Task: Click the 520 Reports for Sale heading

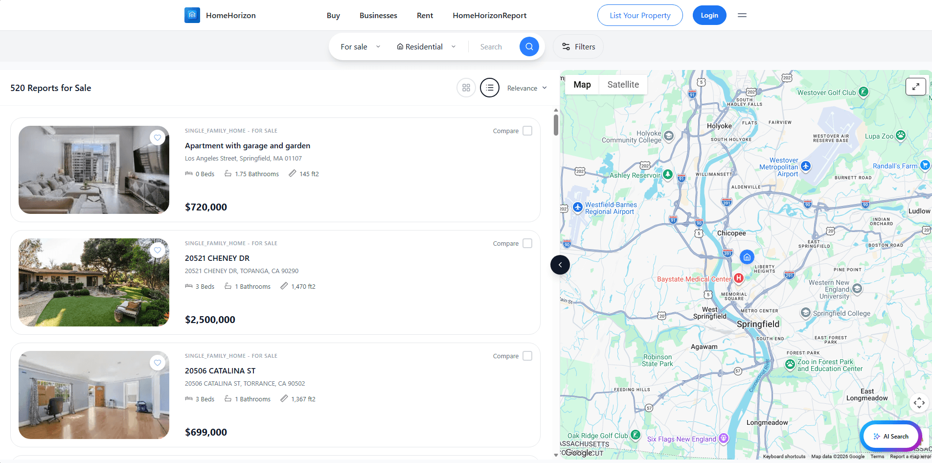Action: click(51, 88)
